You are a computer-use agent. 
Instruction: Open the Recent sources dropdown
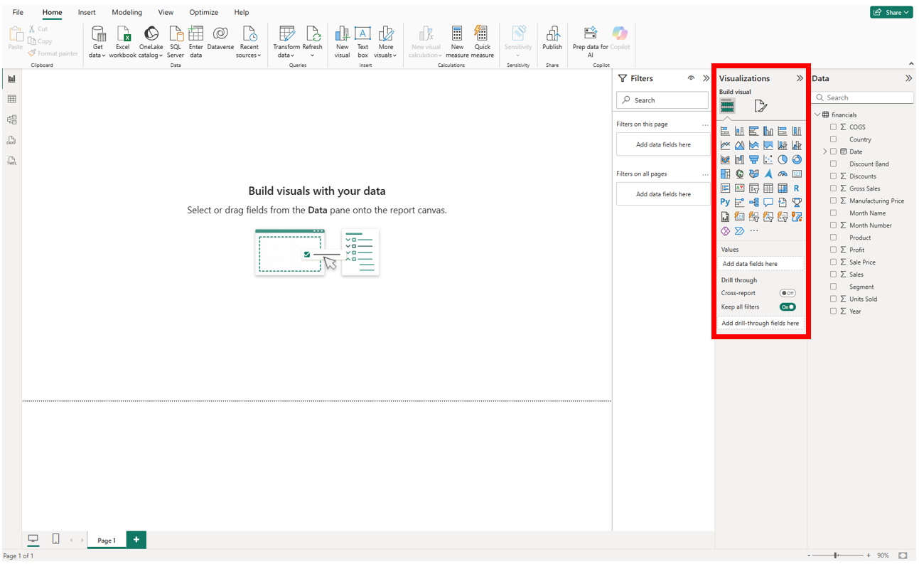tap(249, 42)
